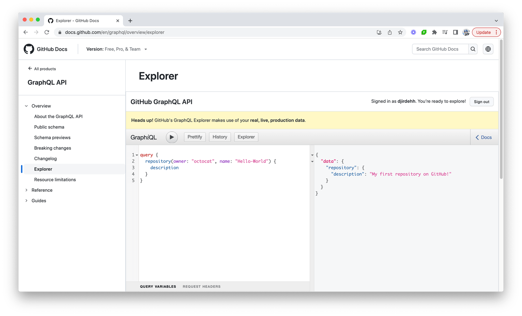This screenshot has width=522, height=316.
Task: Open the media control playlist icon
Action: 445,32
